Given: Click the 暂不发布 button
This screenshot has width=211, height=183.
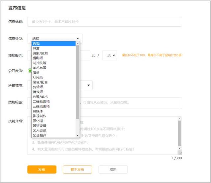Looking at the screenshot, I should click(x=77, y=170).
